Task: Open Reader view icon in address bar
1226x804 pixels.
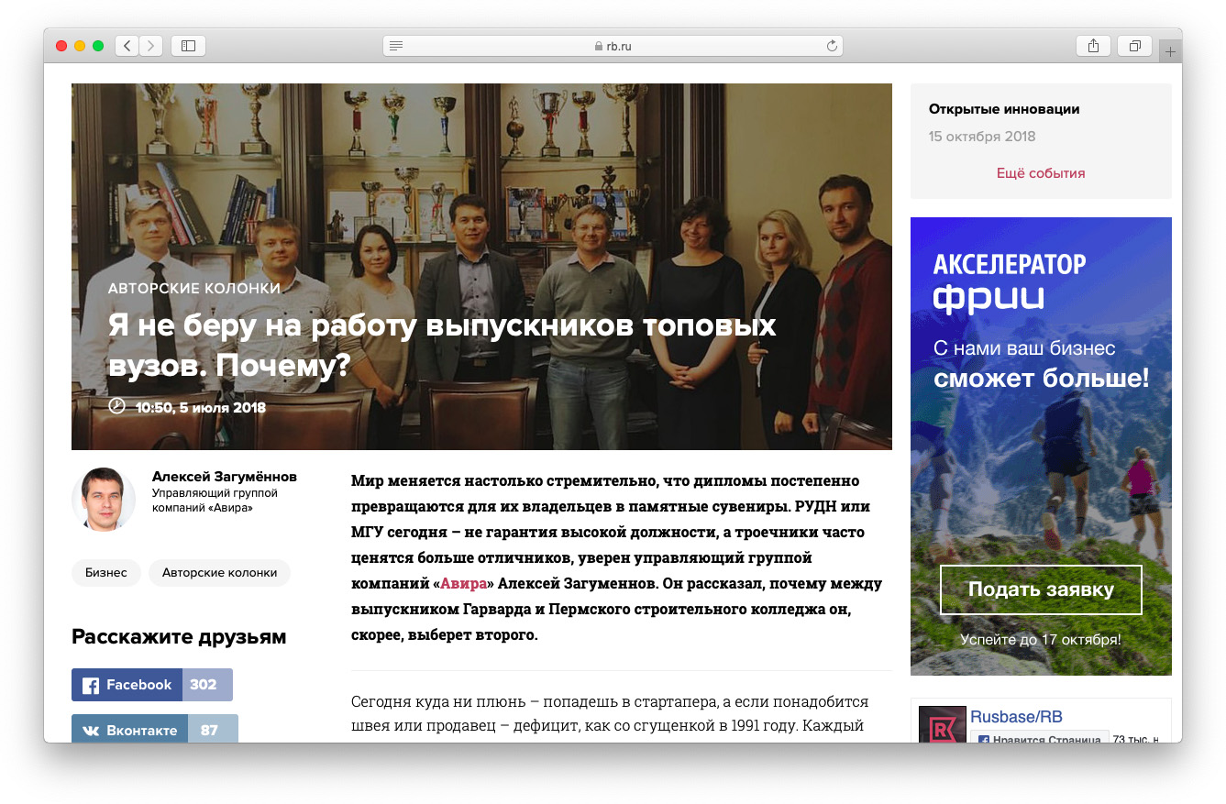Action: pos(396,45)
